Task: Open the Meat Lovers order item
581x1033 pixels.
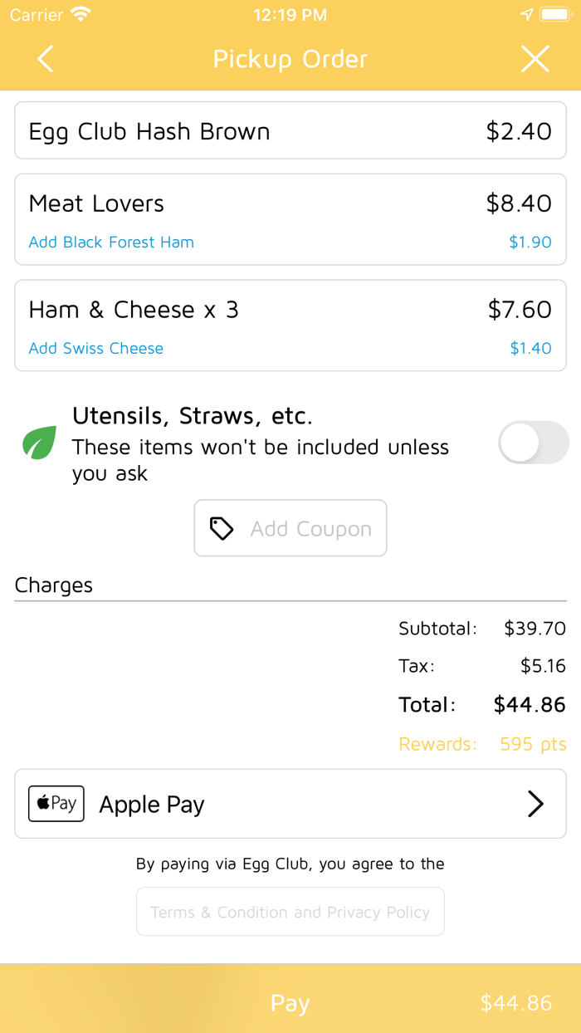Action: point(290,204)
